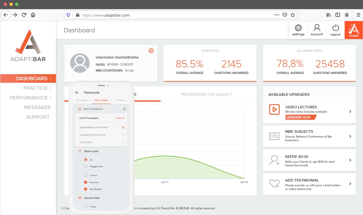The image size is (363, 215).
Task: Click the Add Testimonial heart icon
Action: [x=274, y=184]
